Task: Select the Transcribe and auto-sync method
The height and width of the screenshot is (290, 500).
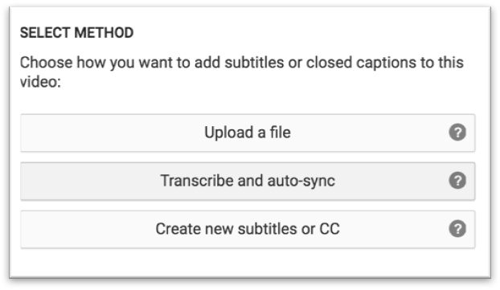Action: pos(248,181)
